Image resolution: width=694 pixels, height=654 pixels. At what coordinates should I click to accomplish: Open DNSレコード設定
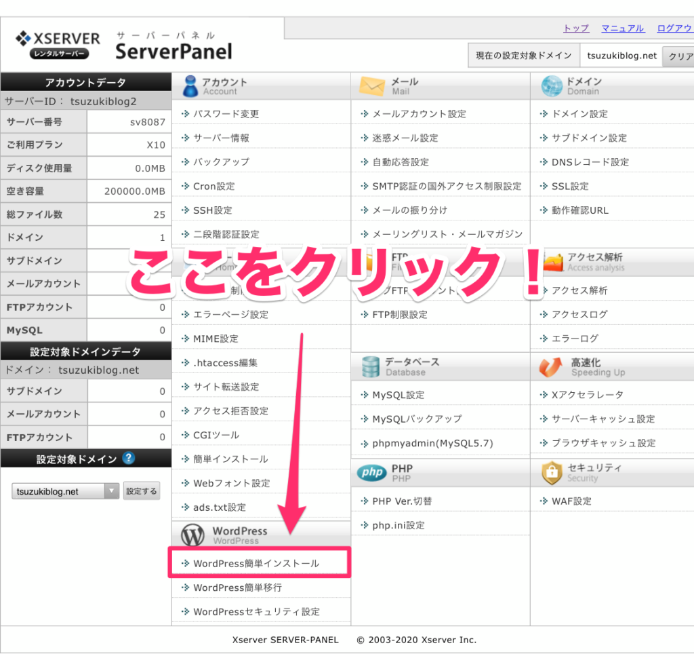(x=590, y=161)
